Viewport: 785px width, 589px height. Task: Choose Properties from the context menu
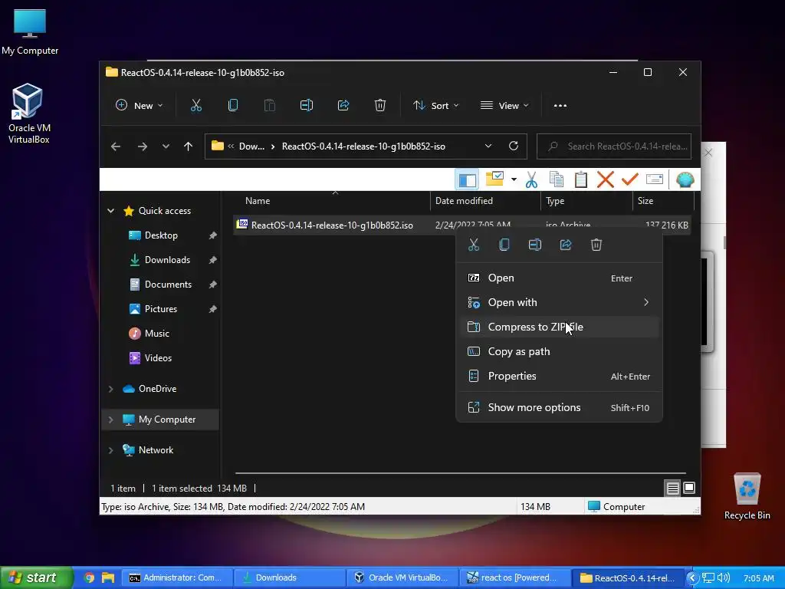coord(559,376)
